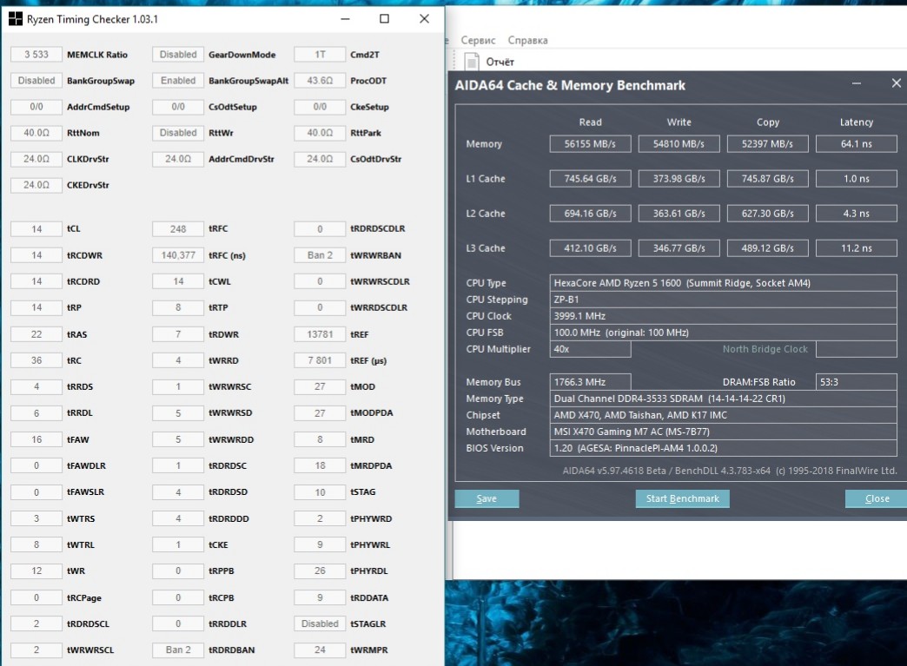Viewport: 907px width, 666px height.
Task: Click the tWR value 12
Action: (x=36, y=570)
